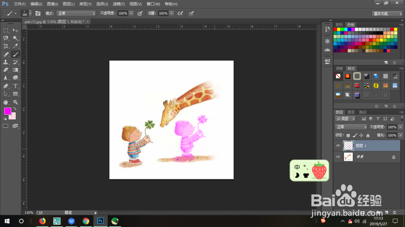
Task: Select the Spot Healing Brush tool
Action: tap(5, 55)
